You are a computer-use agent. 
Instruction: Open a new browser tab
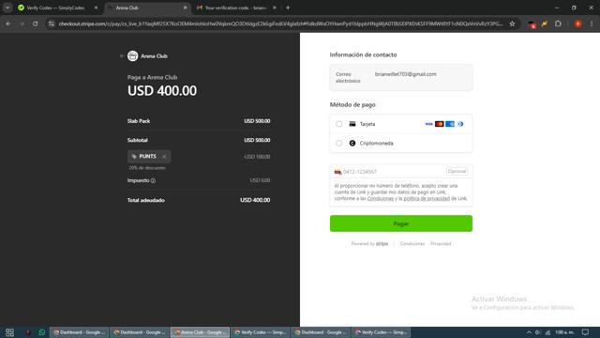[x=288, y=8]
